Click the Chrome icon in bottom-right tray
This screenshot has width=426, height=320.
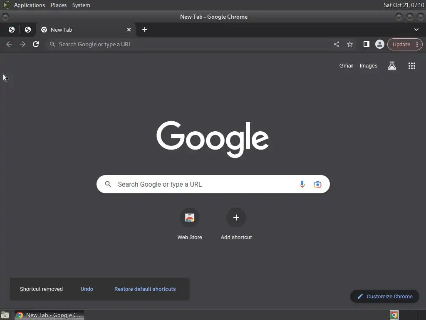coord(394,315)
